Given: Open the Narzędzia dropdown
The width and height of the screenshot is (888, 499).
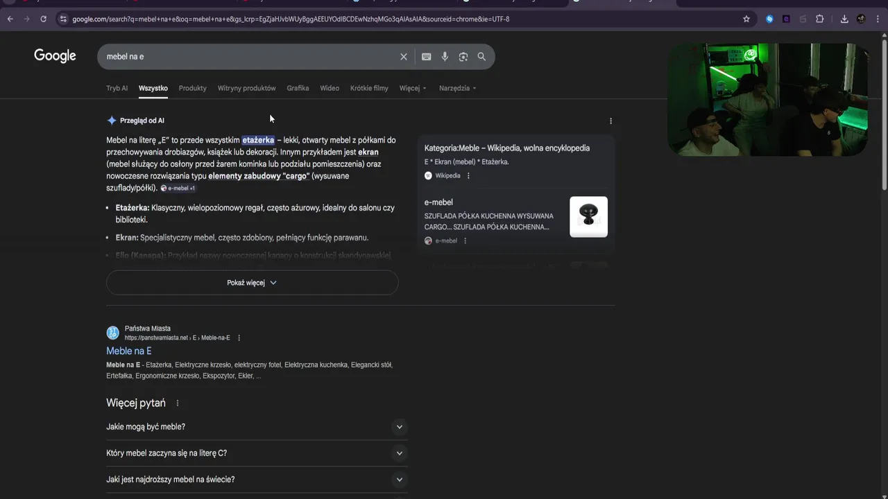Looking at the screenshot, I should tap(458, 88).
